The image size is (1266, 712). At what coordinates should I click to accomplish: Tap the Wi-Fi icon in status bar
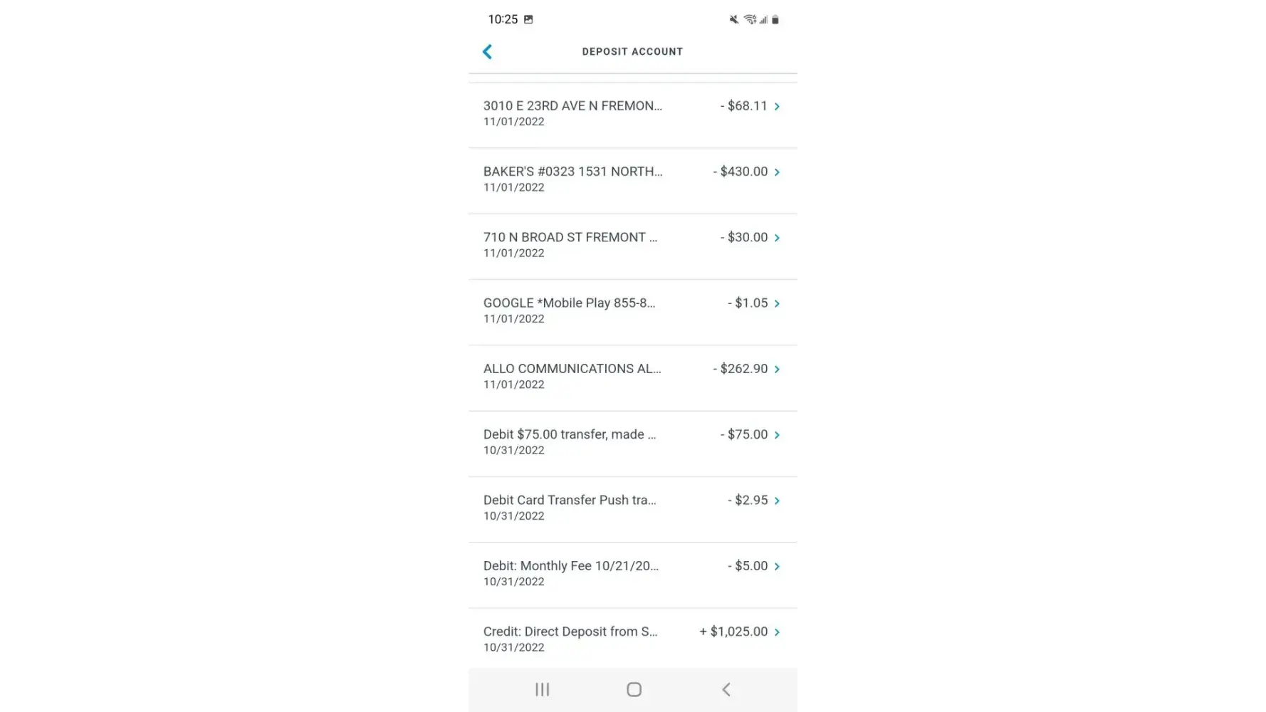750,19
